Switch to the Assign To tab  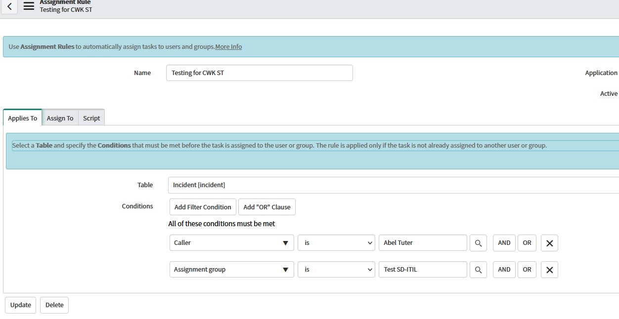60,118
